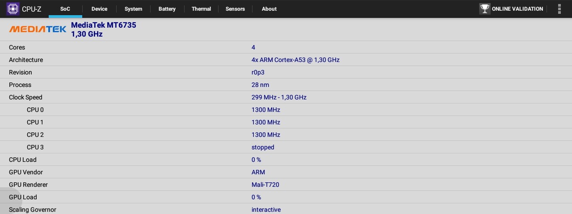Select the CPU 2 value '1300 MHz'
Image resolution: width=572 pixels, height=214 pixels.
click(x=266, y=135)
